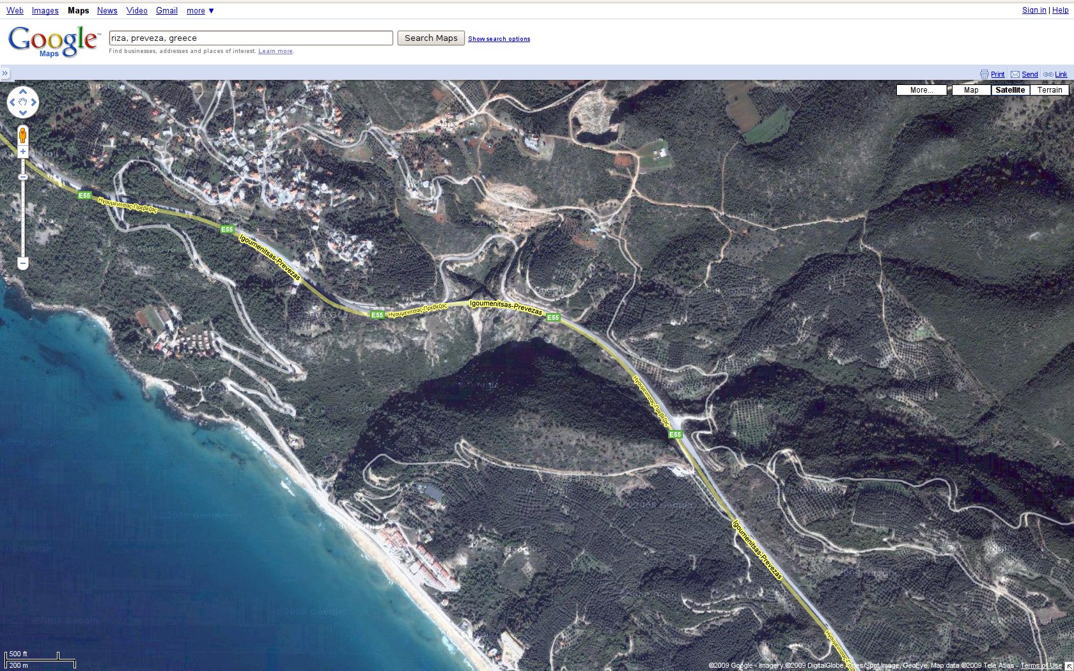Viewport: 1074px width, 671px height.
Task: Pan the map up with the arrow
Action: pyautogui.click(x=23, y=91)
